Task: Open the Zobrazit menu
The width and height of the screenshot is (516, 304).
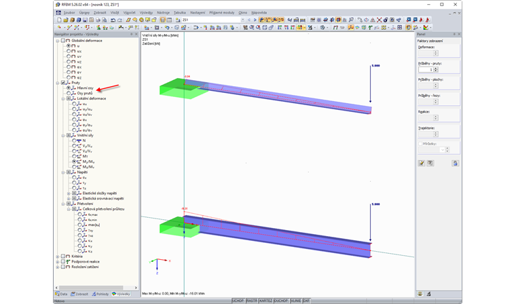Action: pyautogui.click(x=100, y=12)
